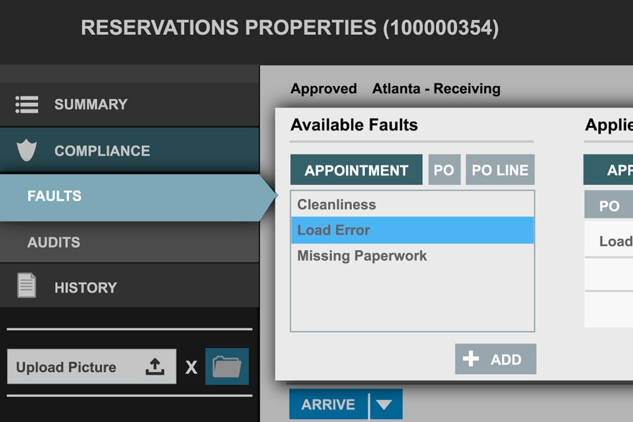Screen dimensions: 633x422
Task: Switch to the Appointment faults tab
Action: coord(356,170)
